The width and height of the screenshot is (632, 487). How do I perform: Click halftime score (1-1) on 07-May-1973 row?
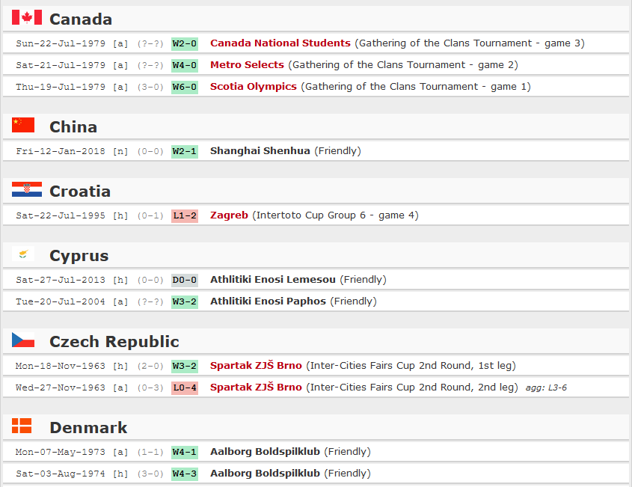(150, 453)
